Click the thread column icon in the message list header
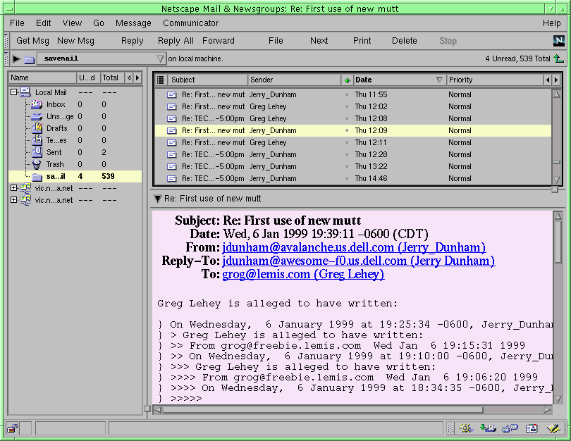Screen dimensions: 571x441 (x=160, y=80)
